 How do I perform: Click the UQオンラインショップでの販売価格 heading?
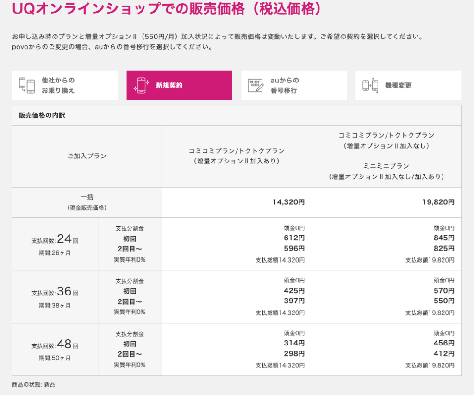(166, 9)
